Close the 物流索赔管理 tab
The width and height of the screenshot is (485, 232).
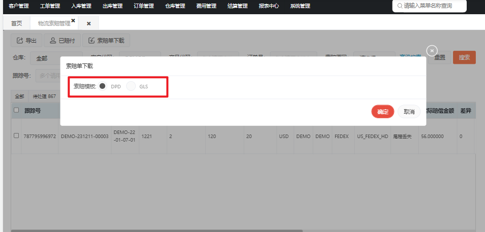click(x=73, y=20)
